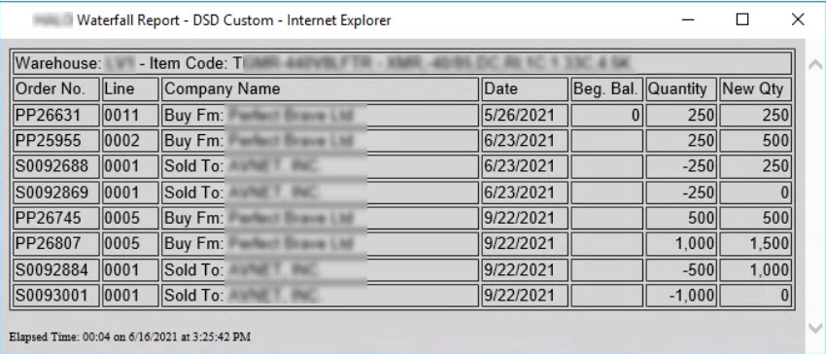
Task: Click New Qty 500 in PP25955 row
Action: click(755, 141)
